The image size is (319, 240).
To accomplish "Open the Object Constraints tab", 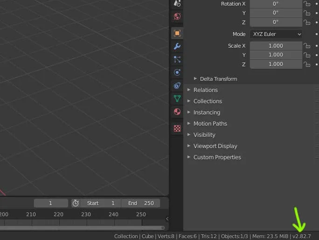I will coord(177,85).
